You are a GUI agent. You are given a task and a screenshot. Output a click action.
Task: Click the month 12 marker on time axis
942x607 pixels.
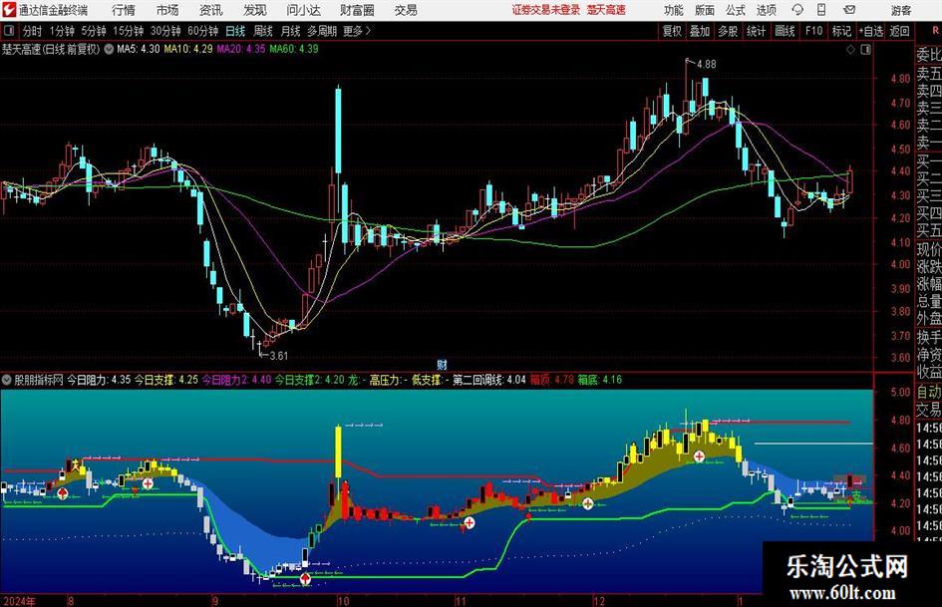[x=599, y=601]
